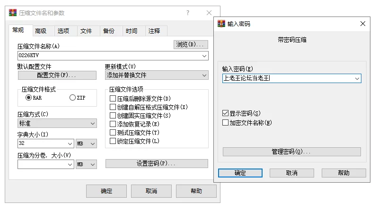Expand the password history dropdown arrow
This screenshot has height=211, width=378.
357,79
